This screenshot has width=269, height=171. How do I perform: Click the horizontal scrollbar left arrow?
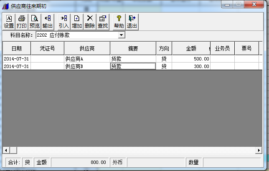[x=6, y=151]
